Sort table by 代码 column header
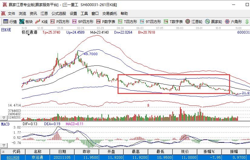The height and width of the screenshot is (160, 250). coord(13,152)
